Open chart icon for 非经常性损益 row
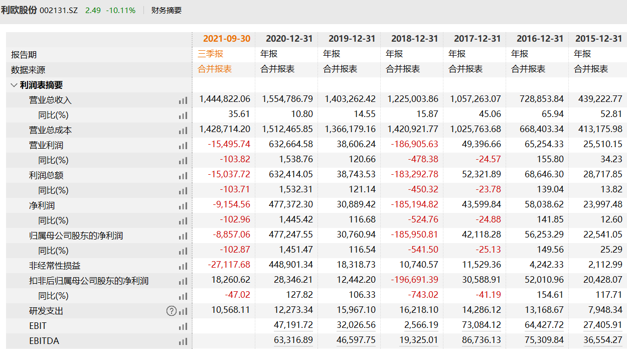This screenshot has width=627, height=349. click(183, 266)
